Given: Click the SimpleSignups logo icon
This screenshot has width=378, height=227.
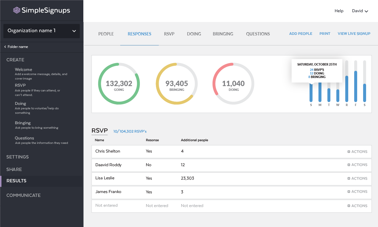Looking at the screenshot, I should 17,10.
